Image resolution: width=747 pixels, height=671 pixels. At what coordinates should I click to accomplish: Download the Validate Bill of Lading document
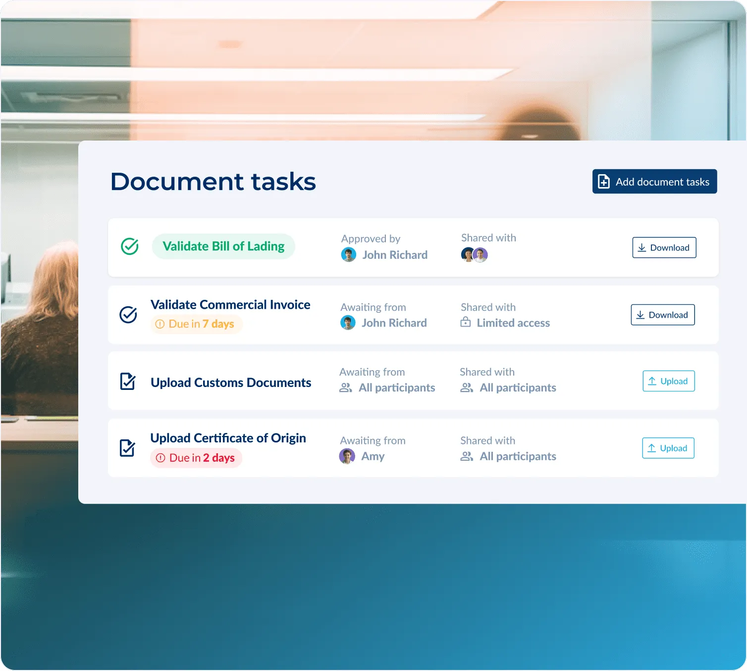664,248
